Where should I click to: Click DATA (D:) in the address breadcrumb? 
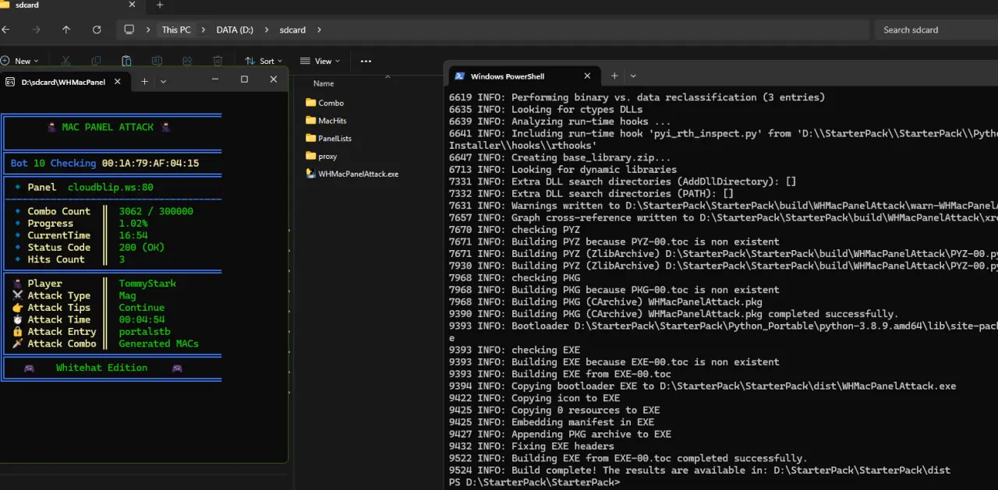pyautogui.click(x=235, y=30)
